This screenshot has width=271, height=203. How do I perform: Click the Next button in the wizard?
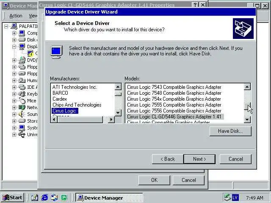(x=199, y=159)
